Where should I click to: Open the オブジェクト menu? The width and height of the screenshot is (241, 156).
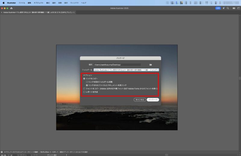(38, 2)
